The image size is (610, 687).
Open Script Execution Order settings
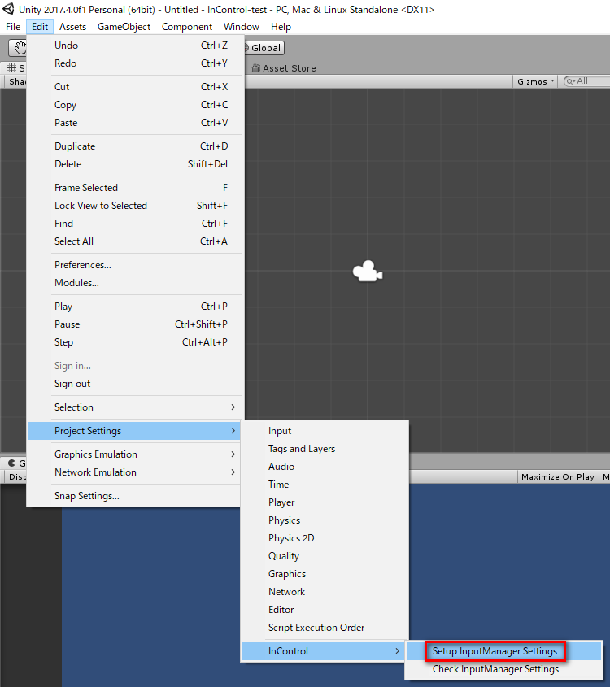tap(325, 628)
